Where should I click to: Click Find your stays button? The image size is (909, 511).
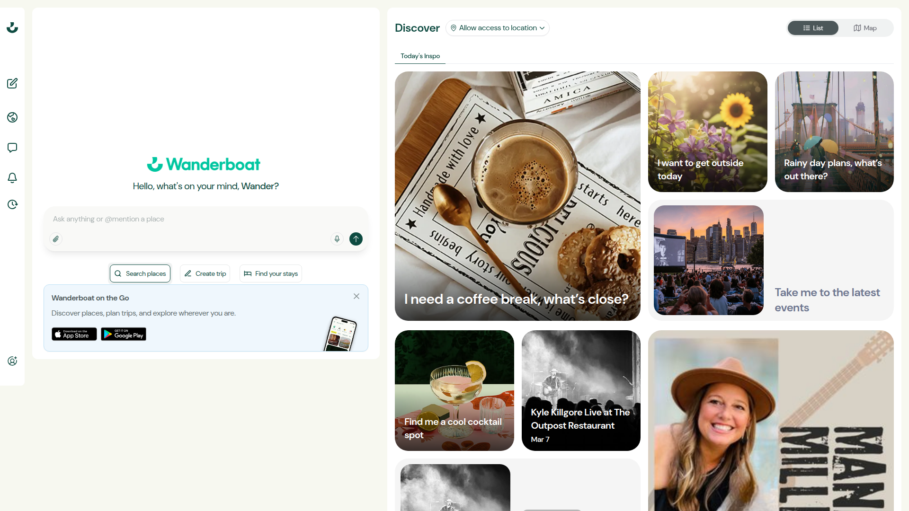pos(271,273)
